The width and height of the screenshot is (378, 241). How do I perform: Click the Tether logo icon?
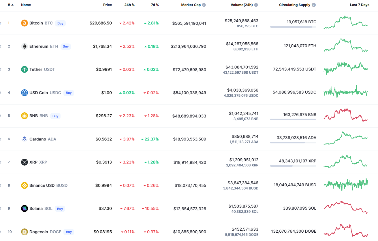click(25, 69)
